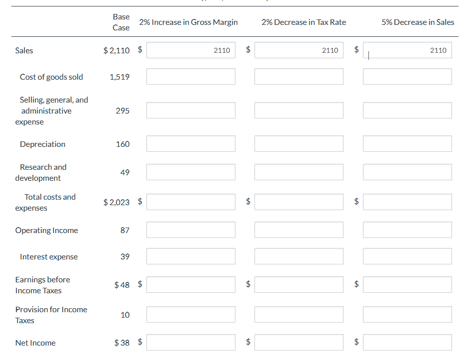Focus Net Income field in Gross Margin column

[x=191, y=343]
